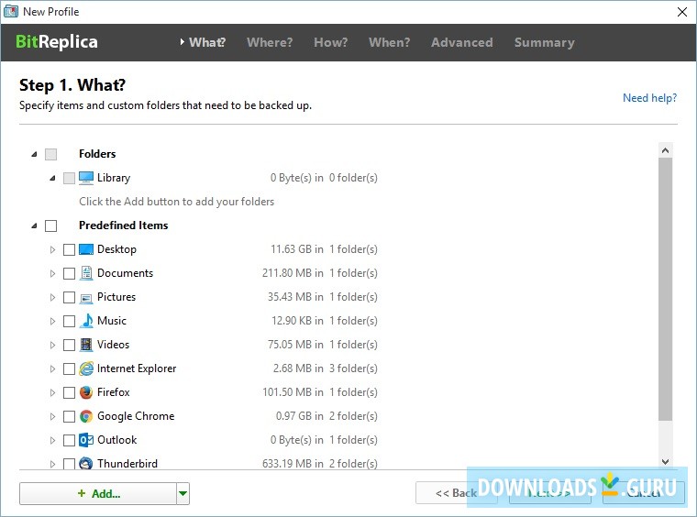697x517 pixels.
Task: Select the Folders group label
Action: tap(97, 154)
